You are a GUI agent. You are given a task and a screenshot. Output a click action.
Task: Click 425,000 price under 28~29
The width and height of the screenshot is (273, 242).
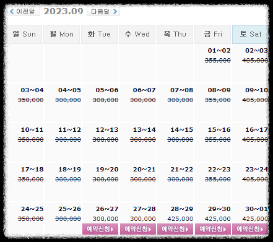coord(180,218)
